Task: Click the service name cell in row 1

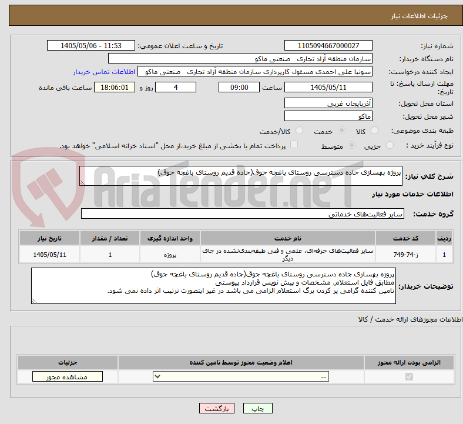Action: pos(288,255)
